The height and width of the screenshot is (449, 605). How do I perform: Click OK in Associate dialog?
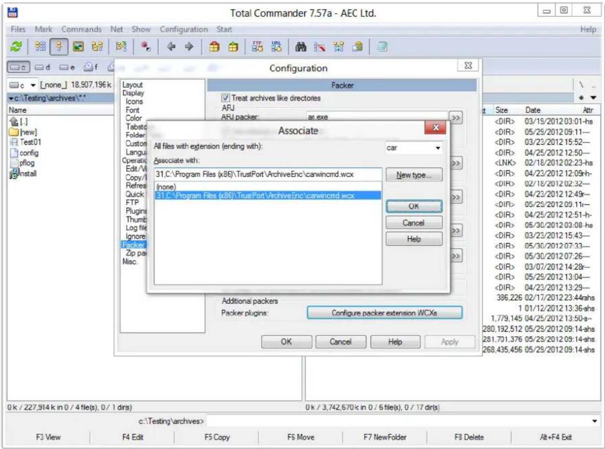pos(414,206)
